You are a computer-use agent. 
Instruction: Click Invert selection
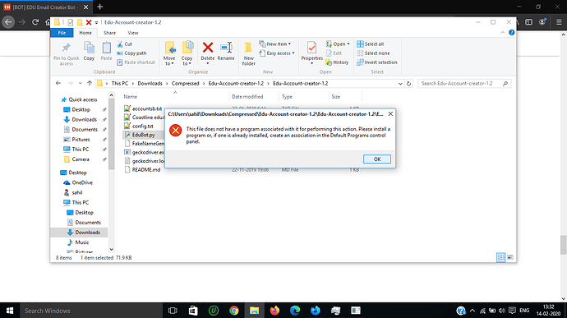(377, 62)
